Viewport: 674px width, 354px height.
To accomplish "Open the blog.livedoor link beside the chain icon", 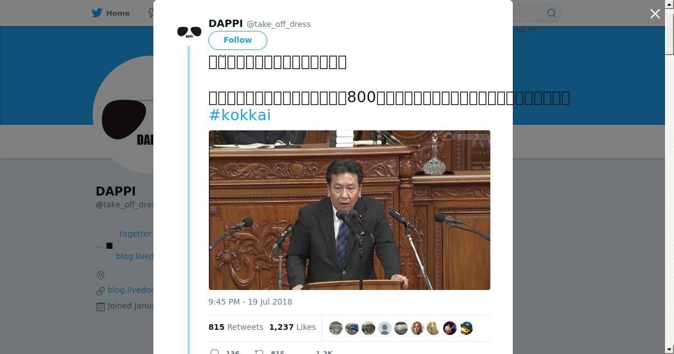I will point(130,290).
